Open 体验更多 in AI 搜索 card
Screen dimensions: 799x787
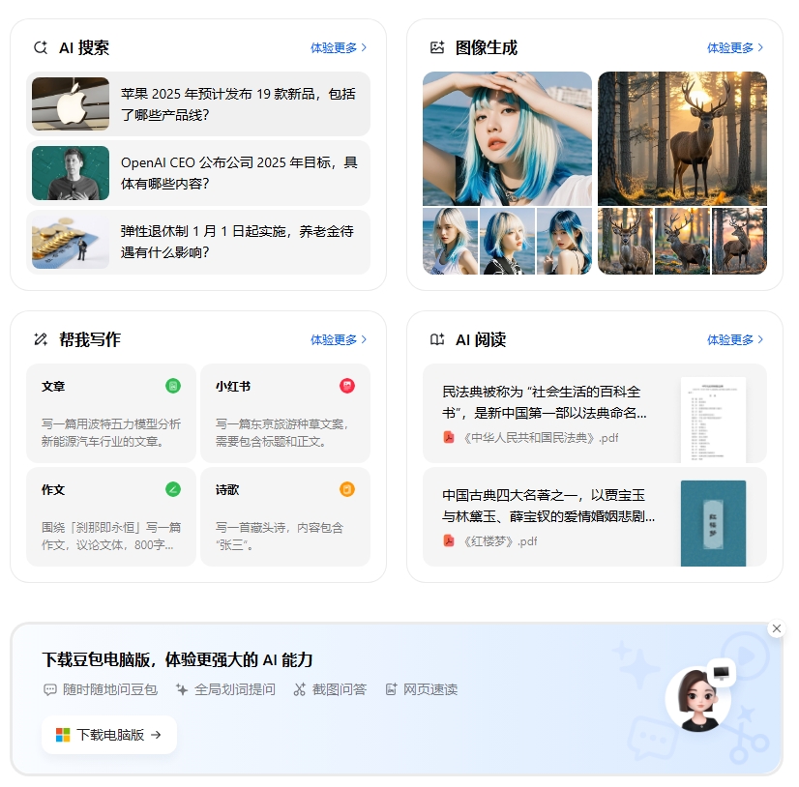339,48
